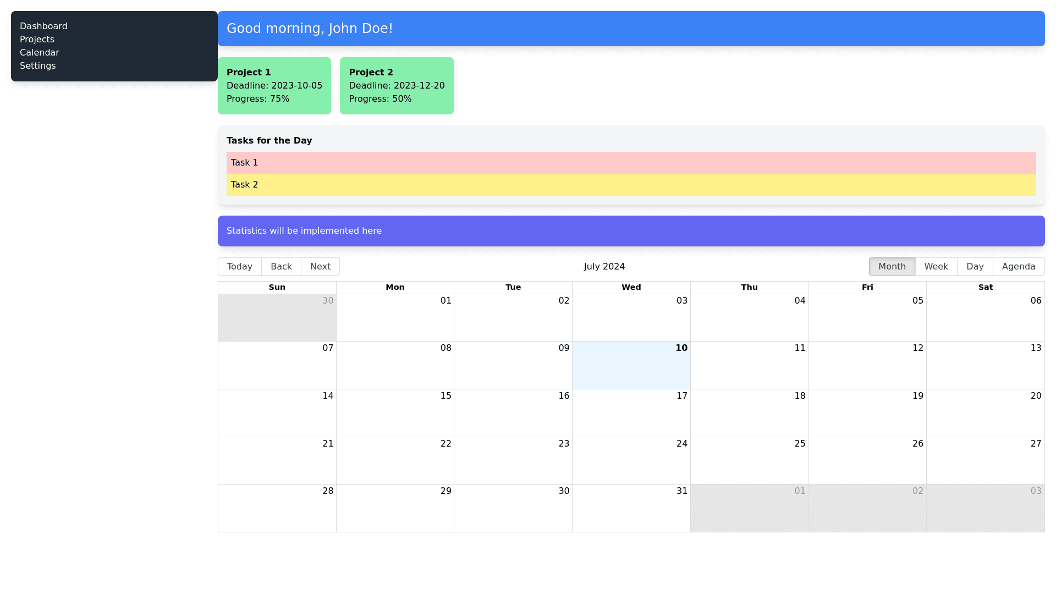Switch calendar to Day view

975,267
